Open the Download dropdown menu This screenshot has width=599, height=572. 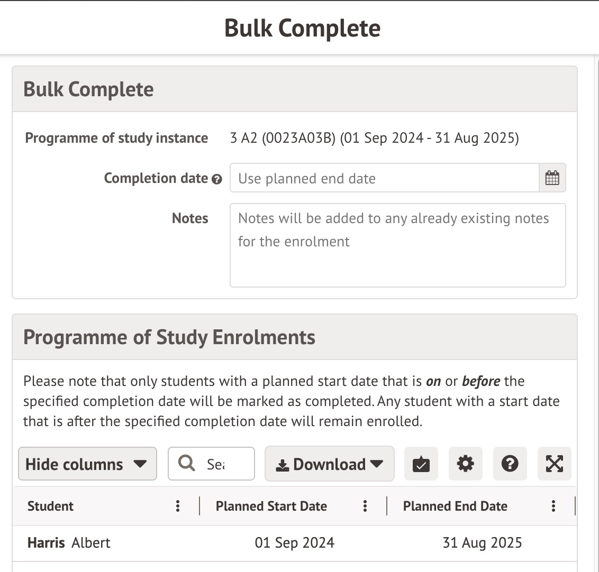329,464
